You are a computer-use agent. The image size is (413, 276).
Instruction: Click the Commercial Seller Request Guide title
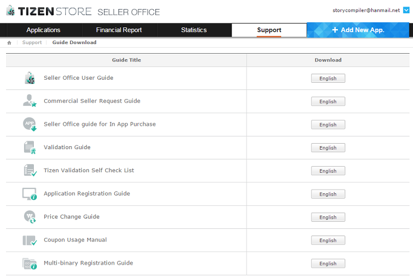(92, 101)
